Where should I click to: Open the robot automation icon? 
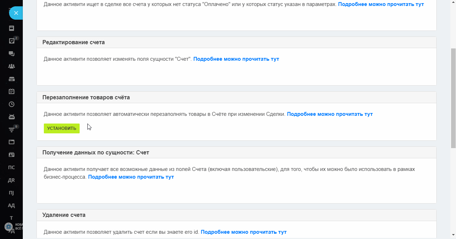coord(12,117)
